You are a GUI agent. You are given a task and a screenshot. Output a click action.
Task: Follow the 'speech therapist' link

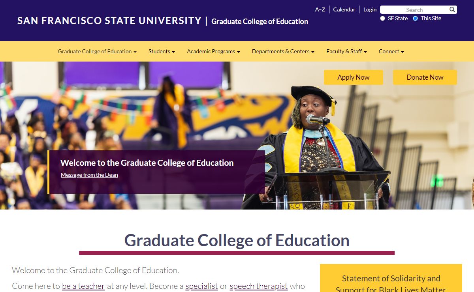[259, 286]
